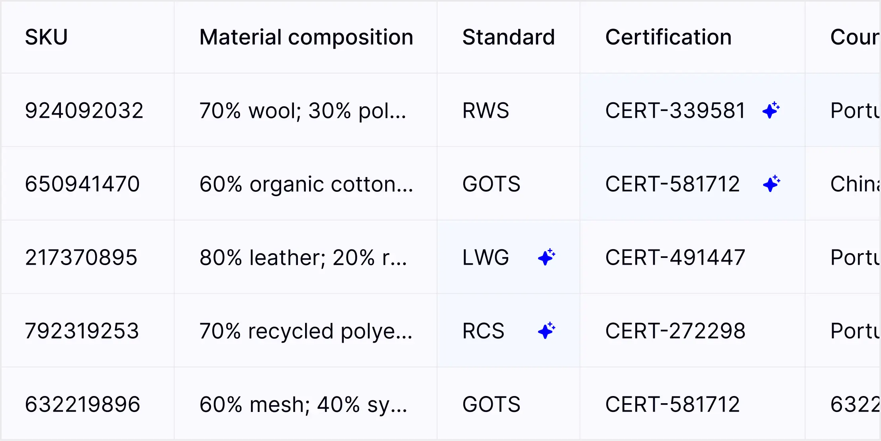Click the AI icon in row 217370895's Standard cell
Screen dimensions: 881x441
(x=546, y=258)
